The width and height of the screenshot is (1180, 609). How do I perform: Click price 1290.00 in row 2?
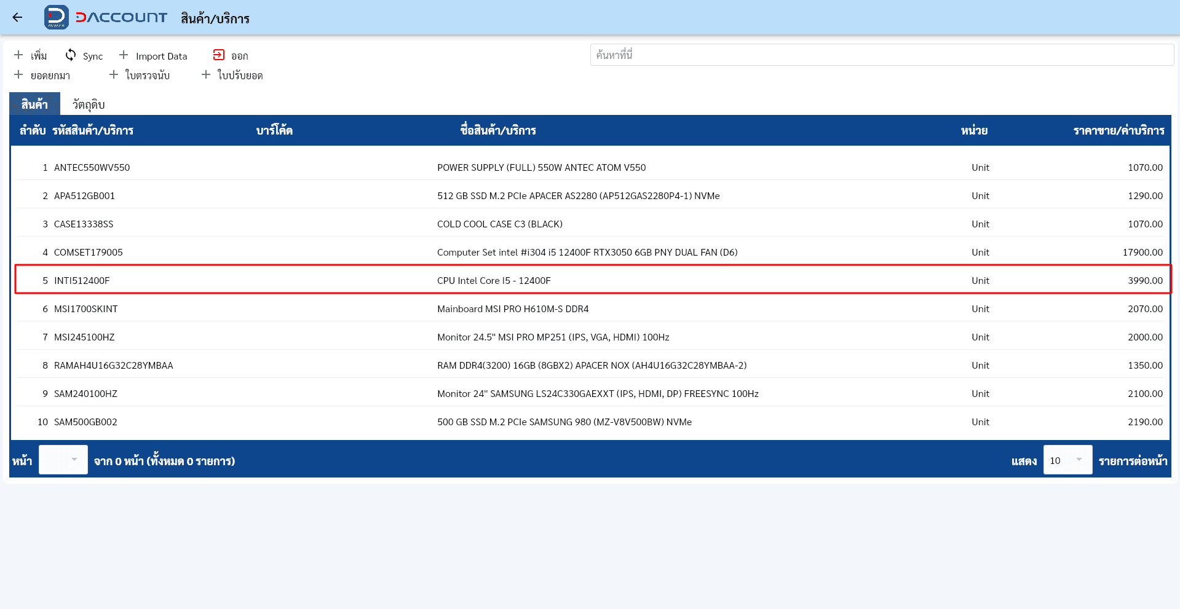tap(1145, 195)
